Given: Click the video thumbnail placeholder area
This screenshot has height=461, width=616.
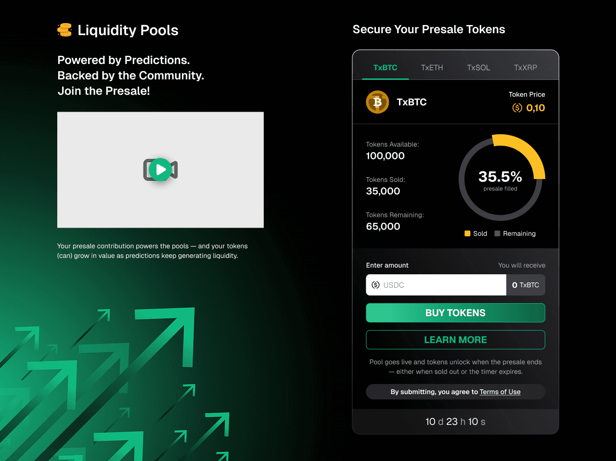Looking at the screenshot, I should tap(160, 169).
